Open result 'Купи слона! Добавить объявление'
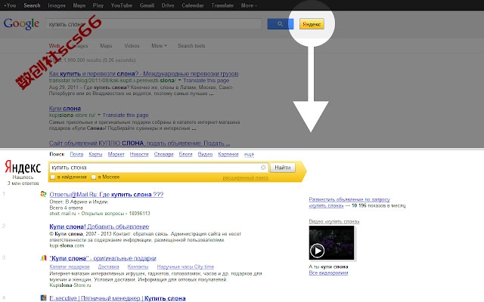This screenshot has height=302, width=484. (99, 226)
